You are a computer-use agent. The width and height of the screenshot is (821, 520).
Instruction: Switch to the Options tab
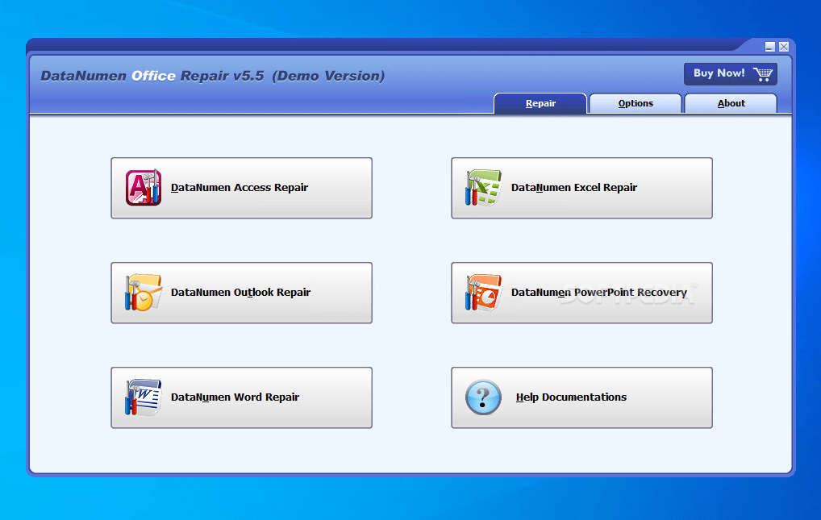(635, 103)
